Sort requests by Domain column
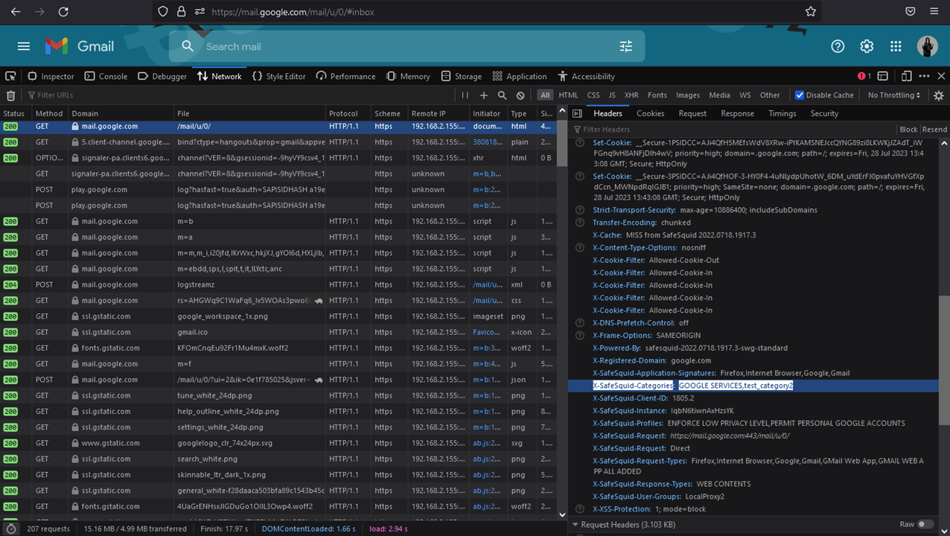950x536 pixels. 121,114
